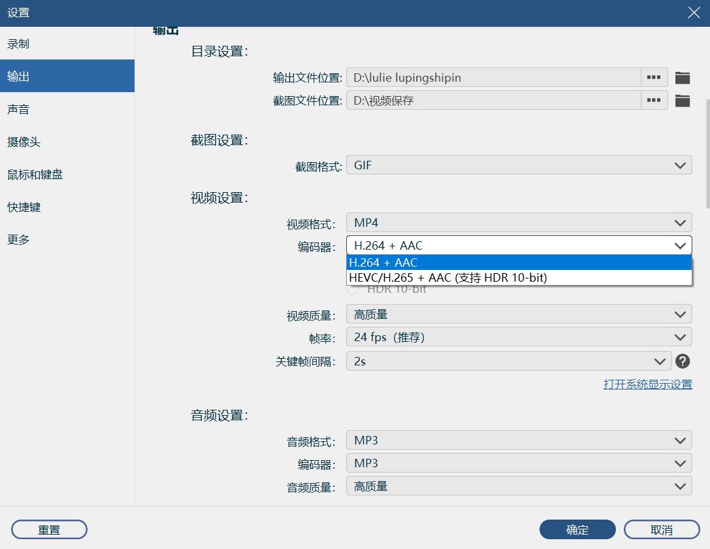This screenshot has height=549, width=710.
Task: Click the 重置 button to reset settings
Action: 49,529
